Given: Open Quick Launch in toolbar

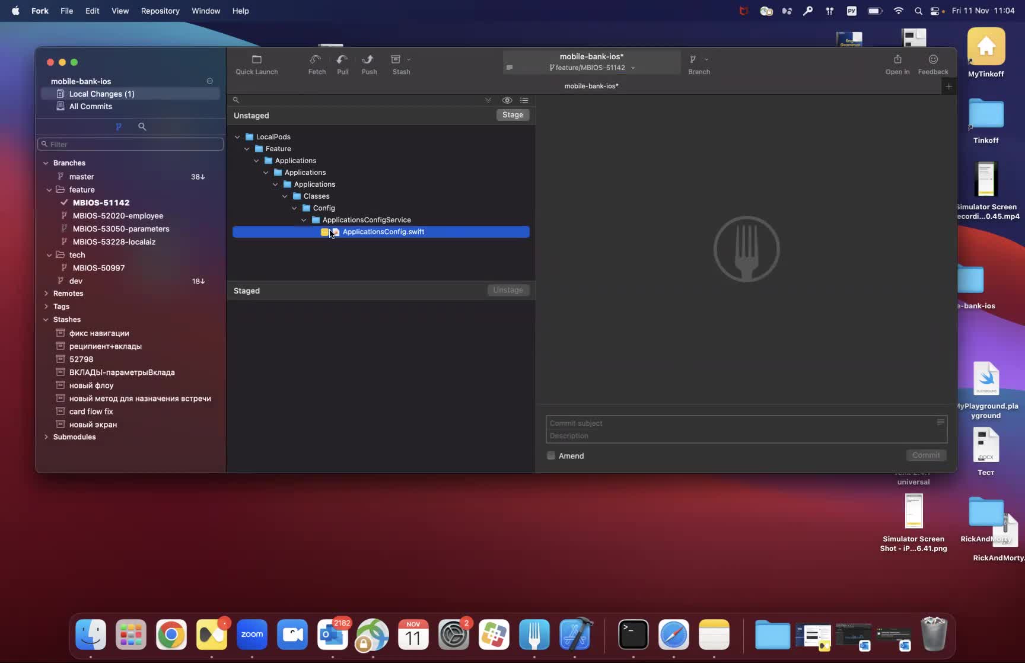Looking at the screenshot, I should coord(256,65).
